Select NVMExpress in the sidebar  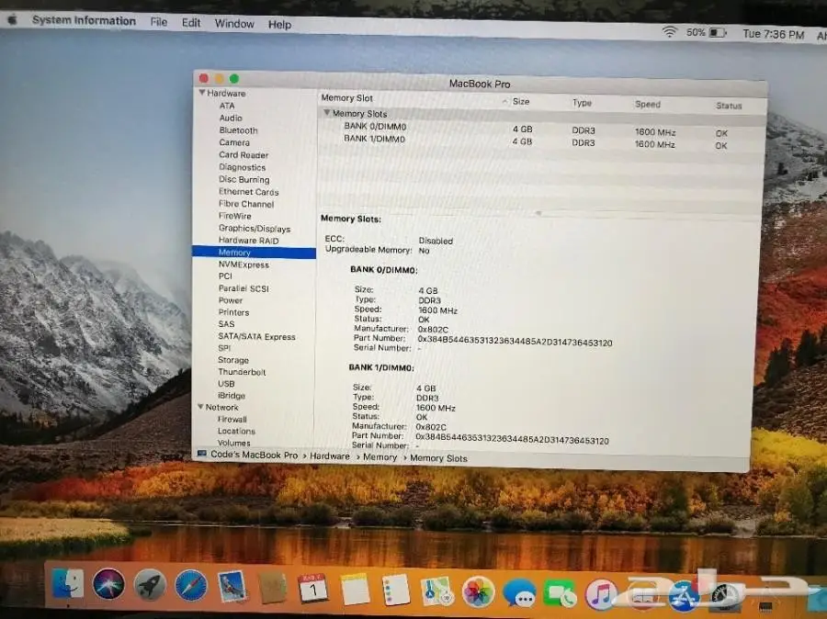244,264
